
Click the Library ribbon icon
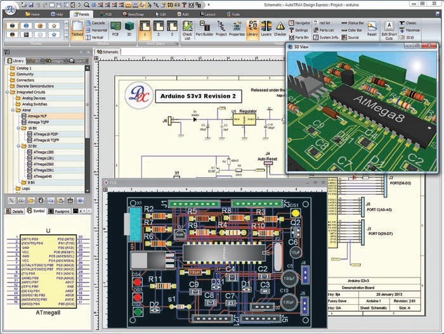(x=251, y=29)
